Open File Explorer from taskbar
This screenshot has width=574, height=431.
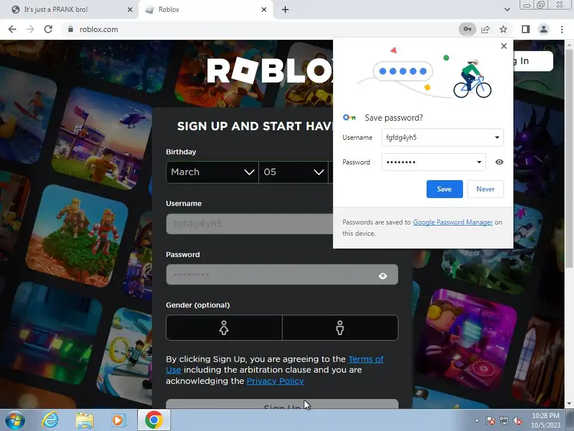(85, 420)
